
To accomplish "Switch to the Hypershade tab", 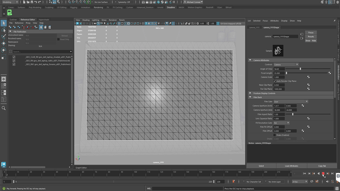I will click(x=44, y=19).
